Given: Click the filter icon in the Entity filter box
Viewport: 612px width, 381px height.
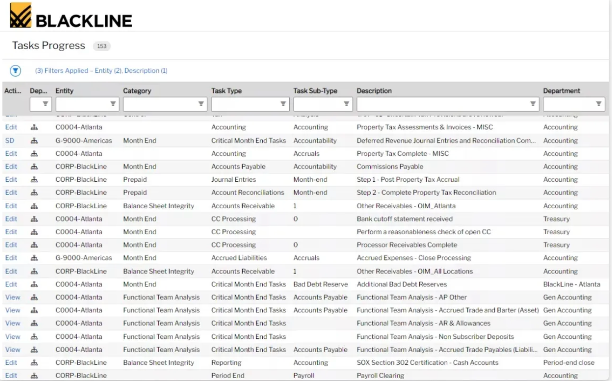Looking at the screenshot, I should tap(113, 104).
